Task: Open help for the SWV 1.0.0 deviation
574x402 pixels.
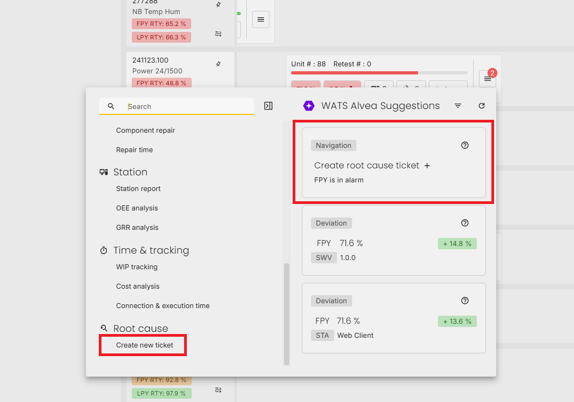Action: [464, 223]
